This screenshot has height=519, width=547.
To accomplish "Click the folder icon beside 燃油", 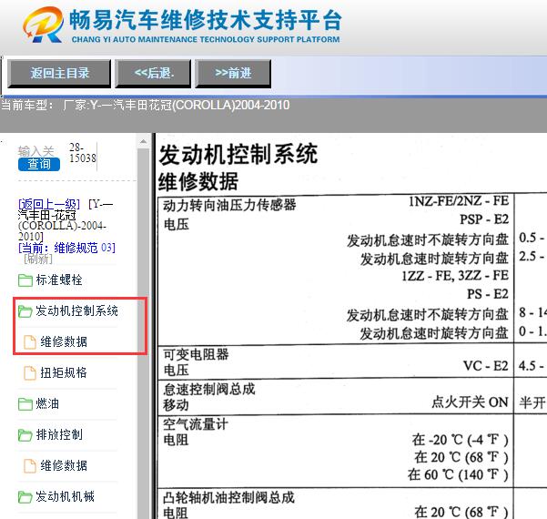I will (25, 404).
